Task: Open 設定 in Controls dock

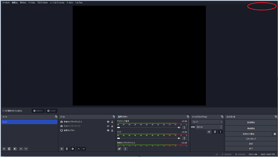Action: [x=251, y=144]
